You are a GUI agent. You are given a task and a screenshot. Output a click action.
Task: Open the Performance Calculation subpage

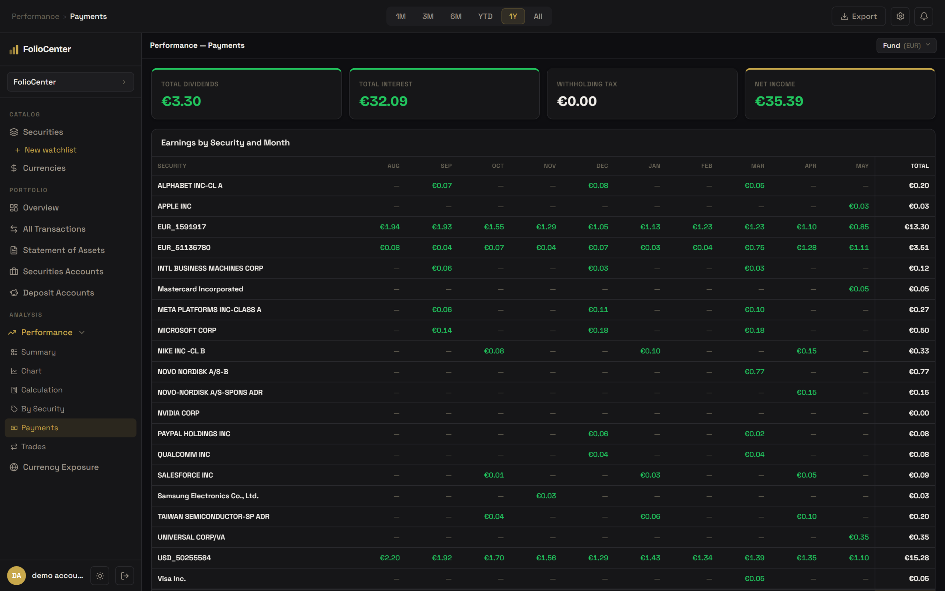click(x=42, y=390)
